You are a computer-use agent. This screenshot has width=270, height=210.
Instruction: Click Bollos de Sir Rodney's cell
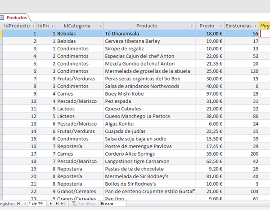[x=149, y=184]
